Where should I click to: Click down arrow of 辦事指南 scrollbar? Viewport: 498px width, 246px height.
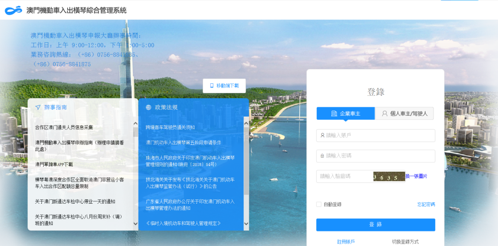click(136, 224)
